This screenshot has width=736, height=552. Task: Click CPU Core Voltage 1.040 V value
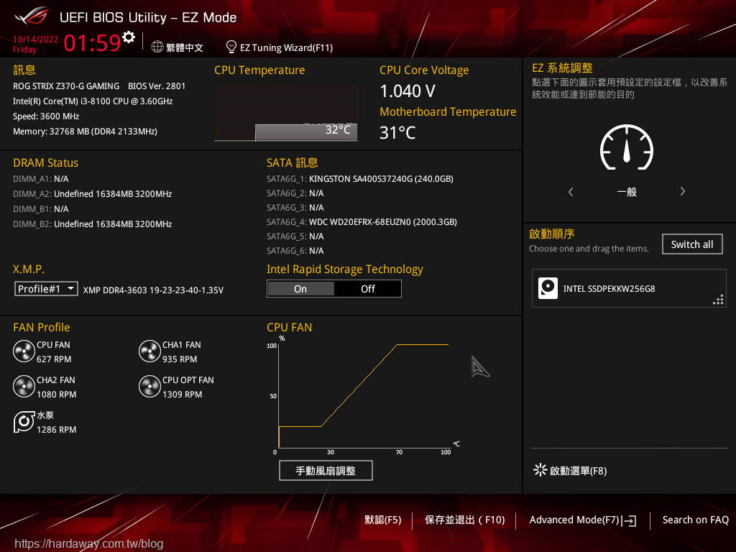(x=408, y=91)
